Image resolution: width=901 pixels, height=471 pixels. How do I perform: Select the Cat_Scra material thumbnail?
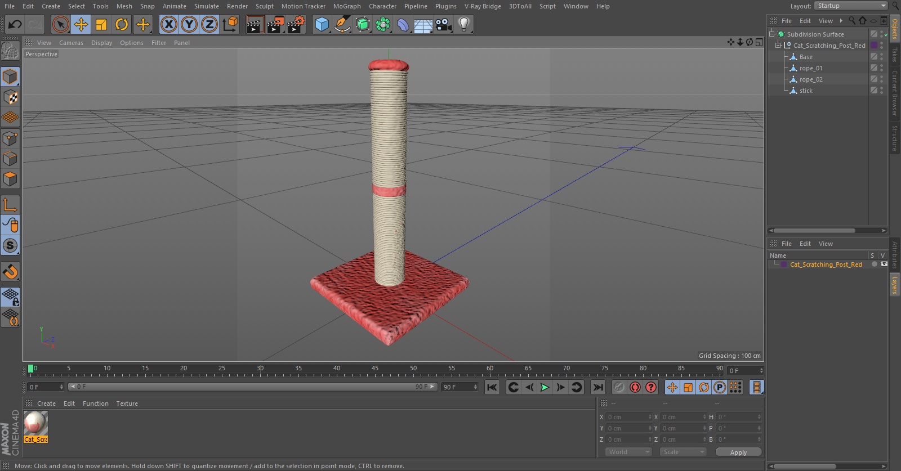pyautogui.click(x=35, y=427)
